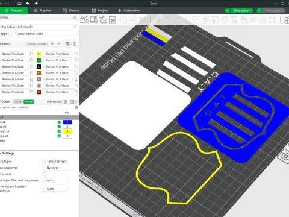
Task: Click the redo arrow in title bar
Action: (36, 4)
